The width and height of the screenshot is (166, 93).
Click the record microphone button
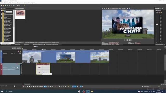click(x=23, y=87)
